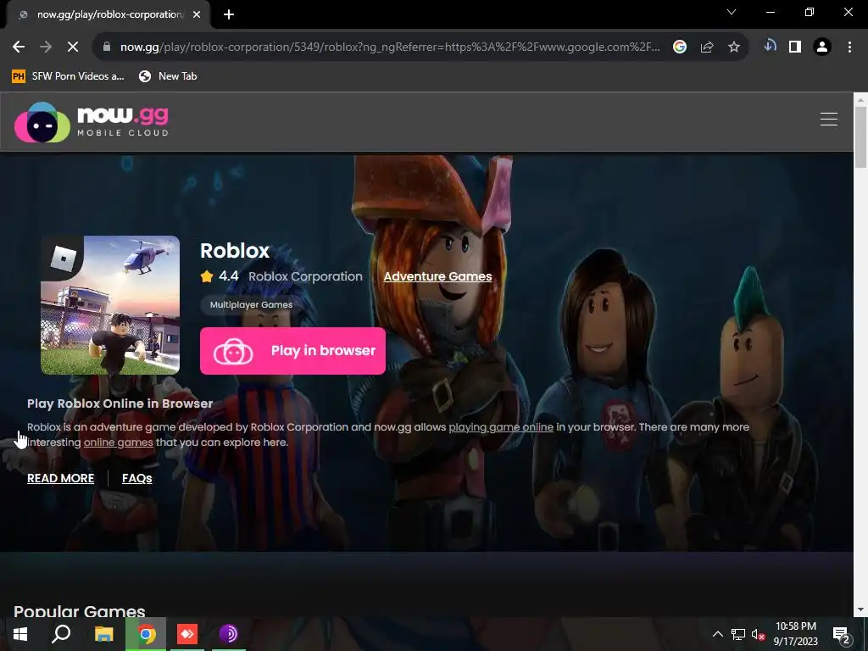Jump to FAQs link
868x651 pixels.
click(137, 478)
